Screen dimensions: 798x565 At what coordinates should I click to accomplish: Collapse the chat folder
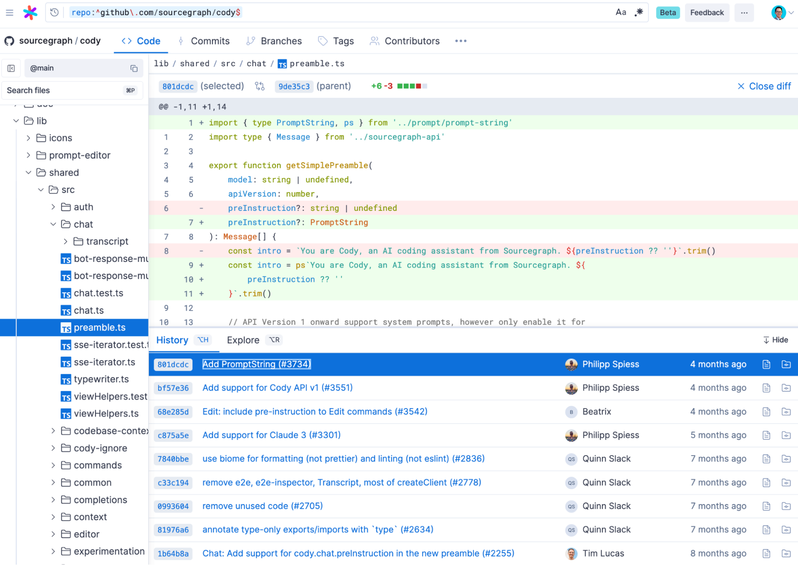tap(53, 224)
